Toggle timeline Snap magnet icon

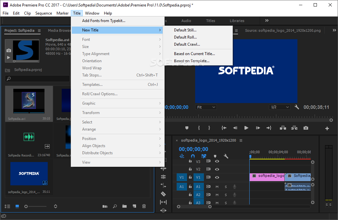(x=193, y=156)
